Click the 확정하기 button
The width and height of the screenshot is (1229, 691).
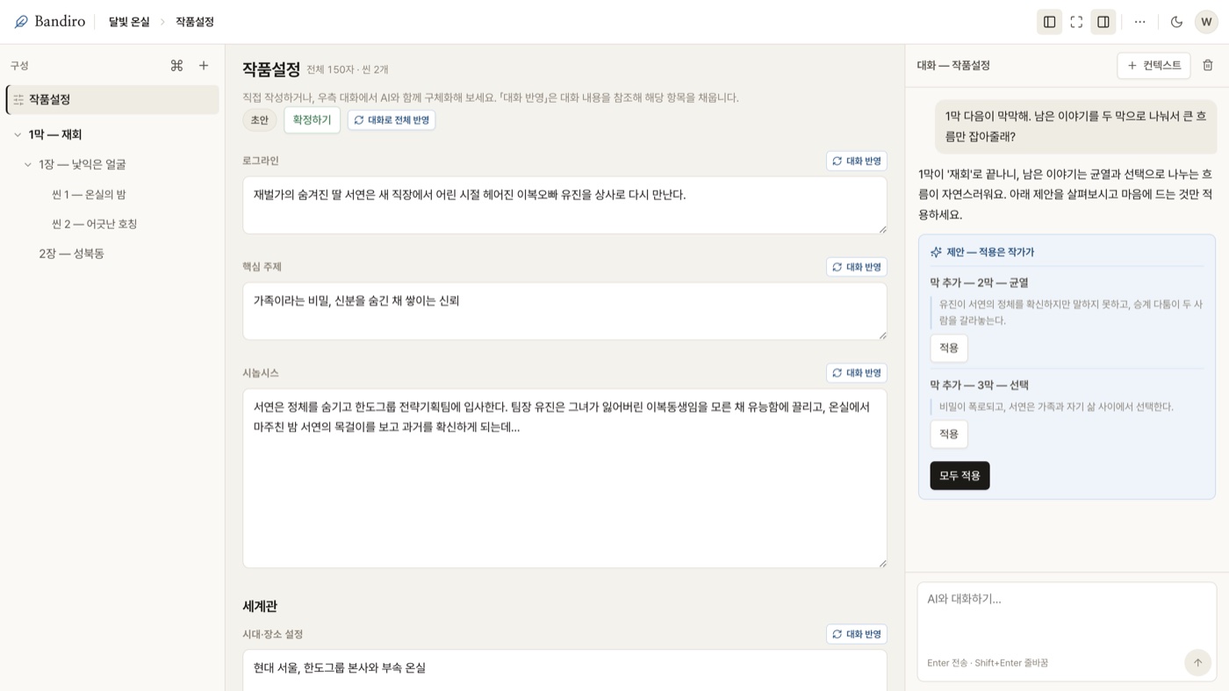click(x=312, y=120)
